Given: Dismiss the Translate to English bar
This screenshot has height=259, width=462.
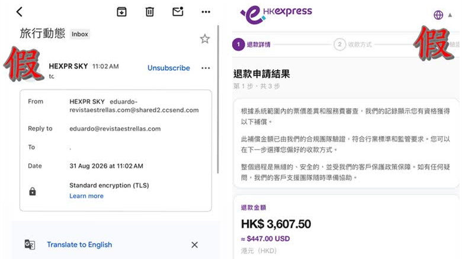Looking at the screenshot, I should 194,245.
